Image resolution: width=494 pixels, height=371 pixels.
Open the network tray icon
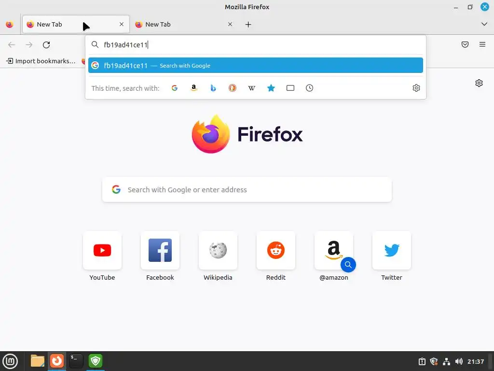[446, 361]
